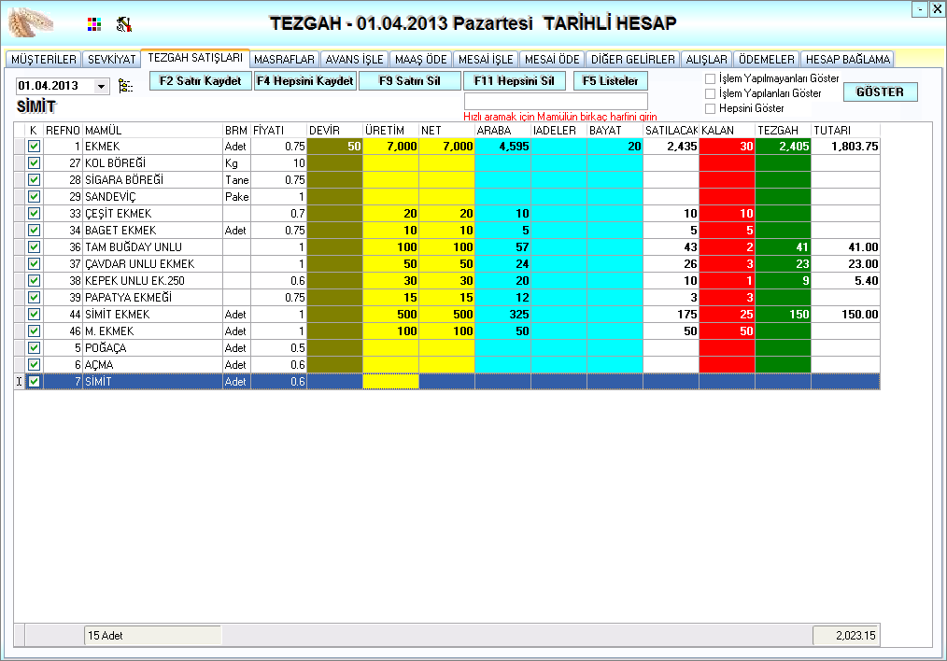The image size is (947, 661).
Task: Open the tools settings icon
Action: (123, 24)
